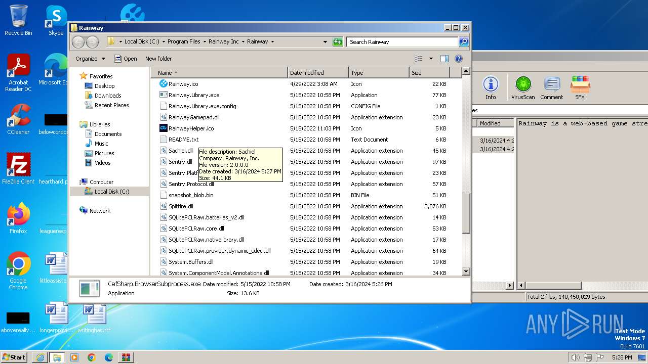
Task: Click the volume speaker icon in system tray
Action: tap(575, 357)
